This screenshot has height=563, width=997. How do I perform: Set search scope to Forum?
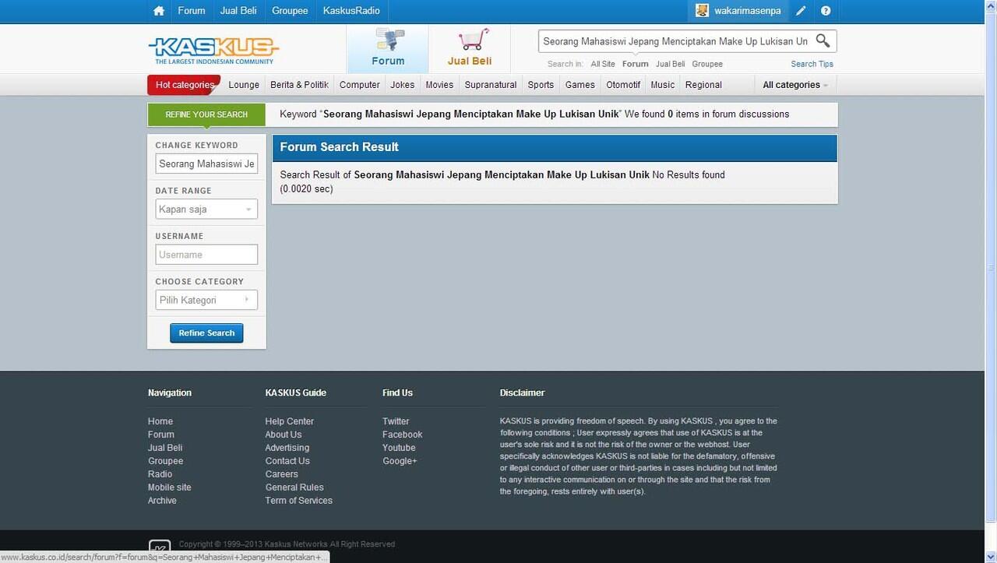(636, 64)
